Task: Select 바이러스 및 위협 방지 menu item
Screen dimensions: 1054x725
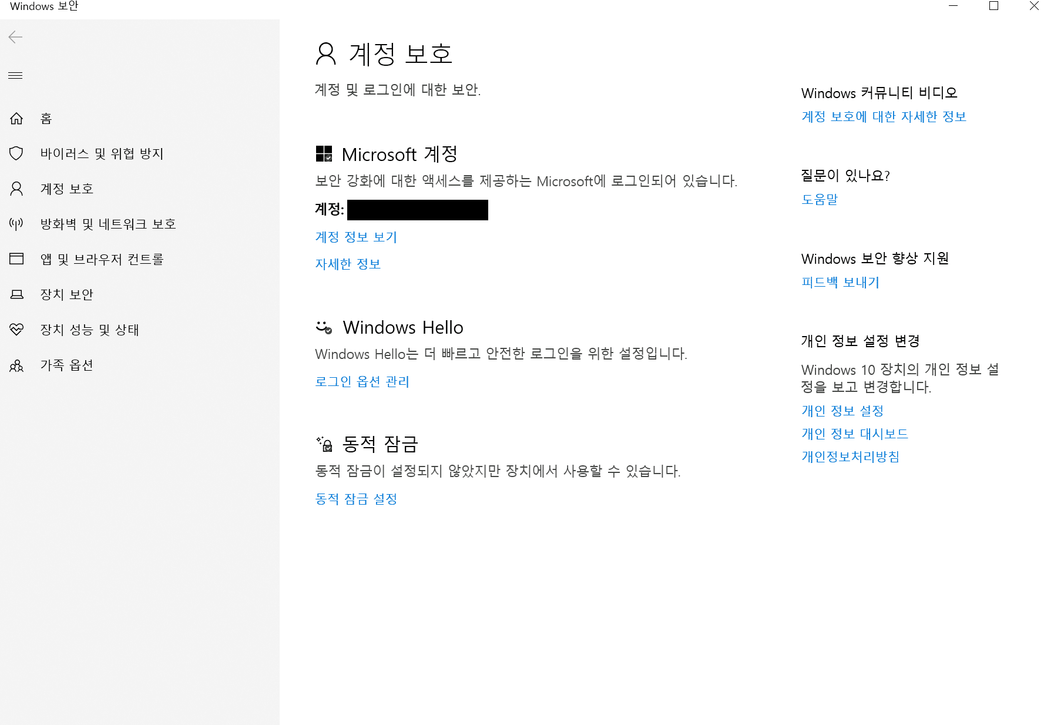Action: (102, 154)
